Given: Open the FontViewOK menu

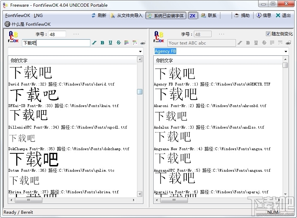Looking at the screenshot, I should pyautogui.click(x=17, y=15).
